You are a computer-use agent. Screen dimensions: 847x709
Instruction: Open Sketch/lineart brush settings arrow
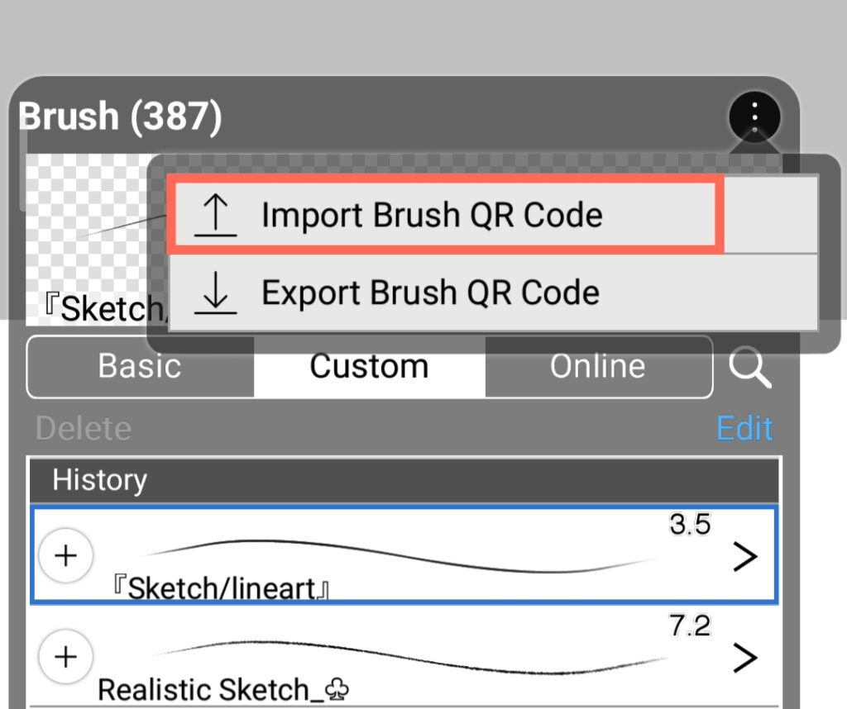(744, 557)
